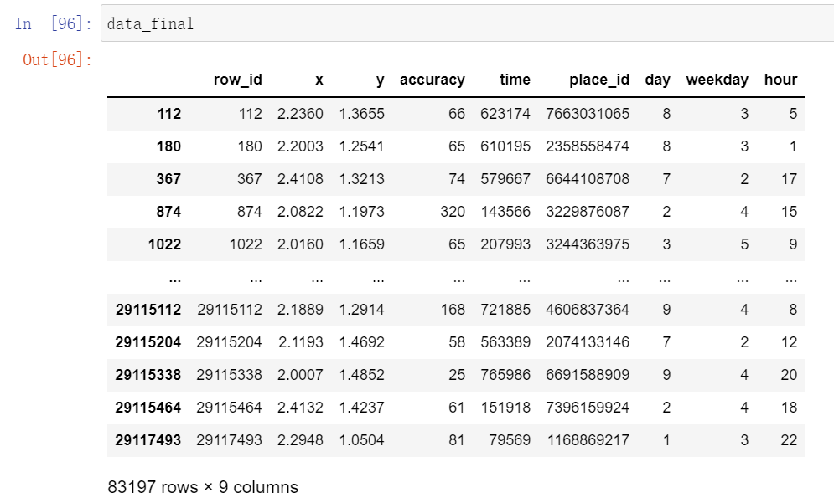Click place_id value 2074133146
Image resolution: width=834 pixels, height=498 pixels.
[588, 342]
